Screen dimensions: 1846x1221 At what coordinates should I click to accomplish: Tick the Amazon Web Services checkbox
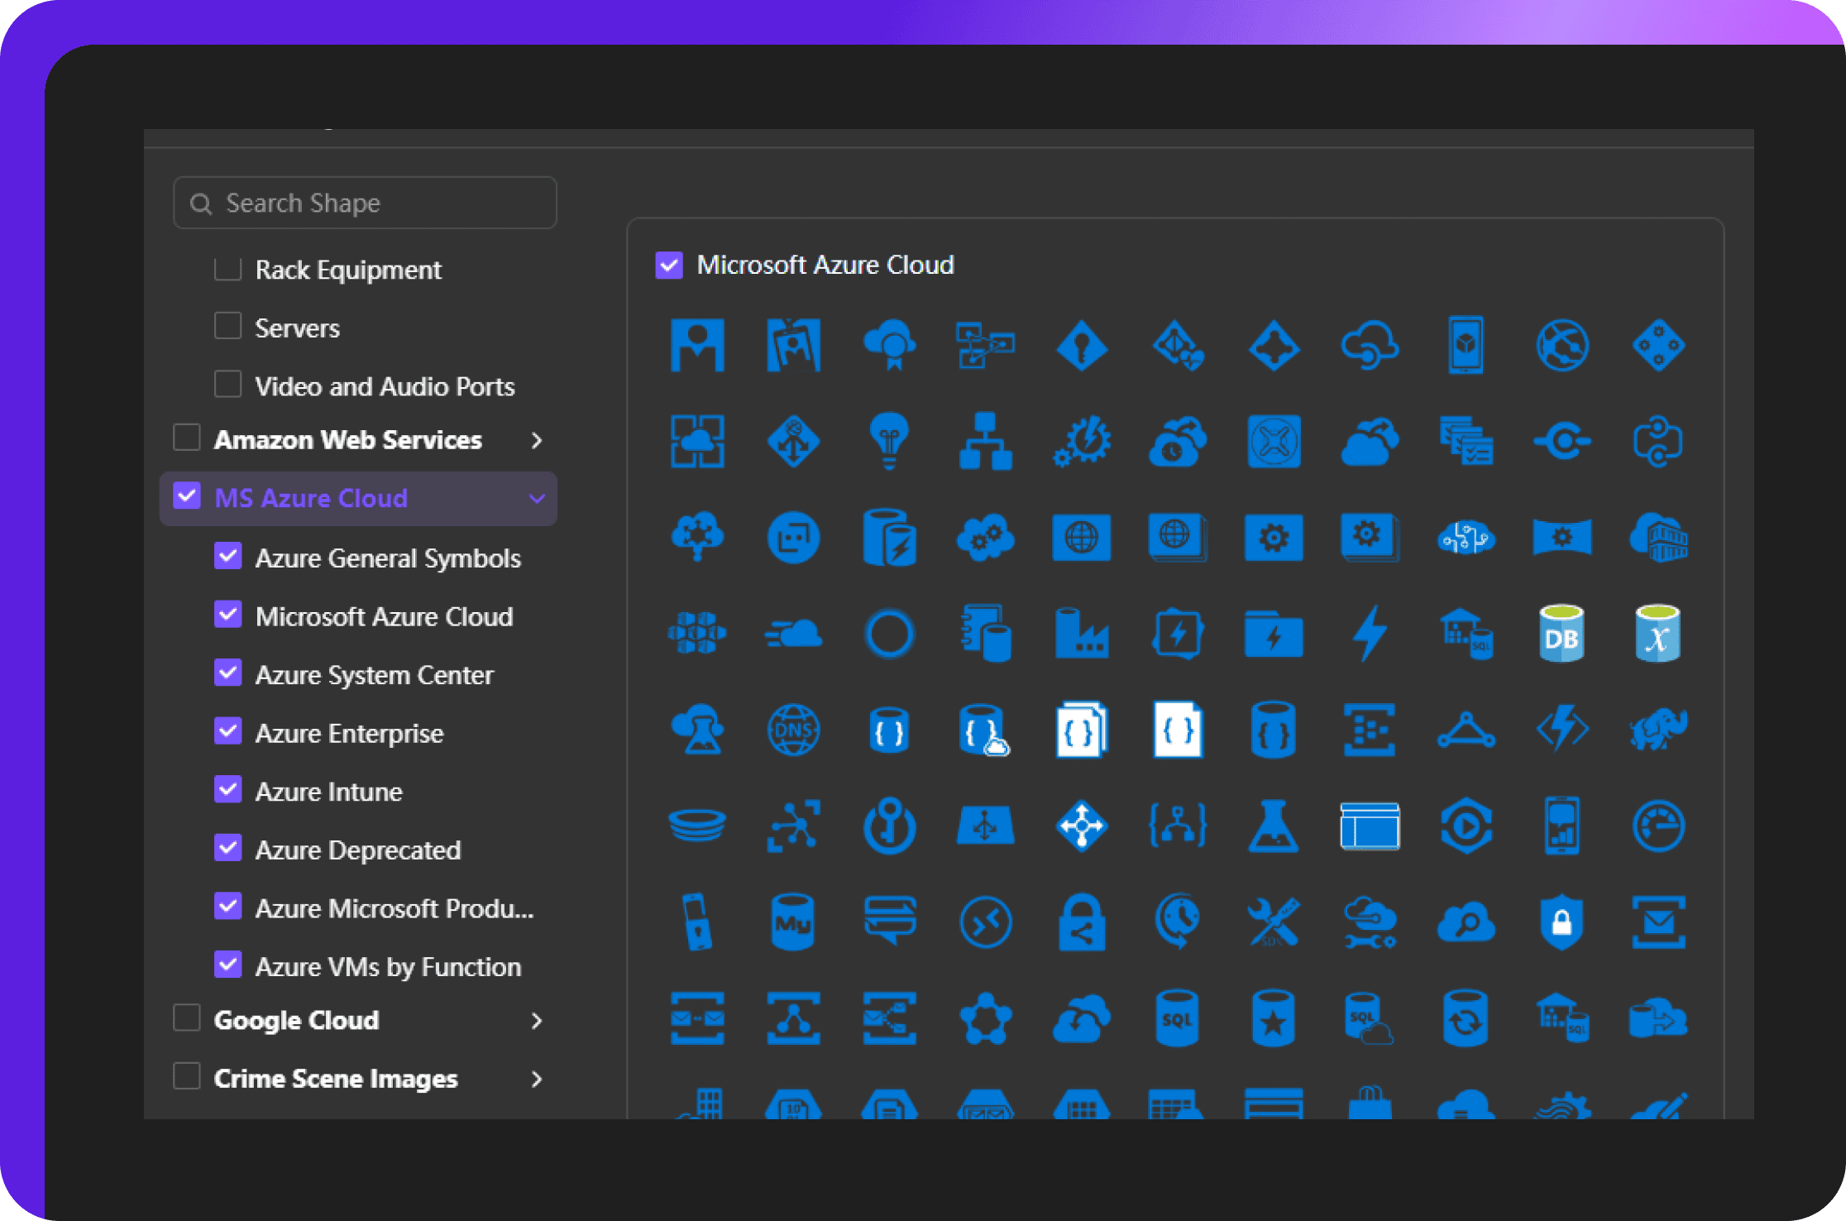187,437
